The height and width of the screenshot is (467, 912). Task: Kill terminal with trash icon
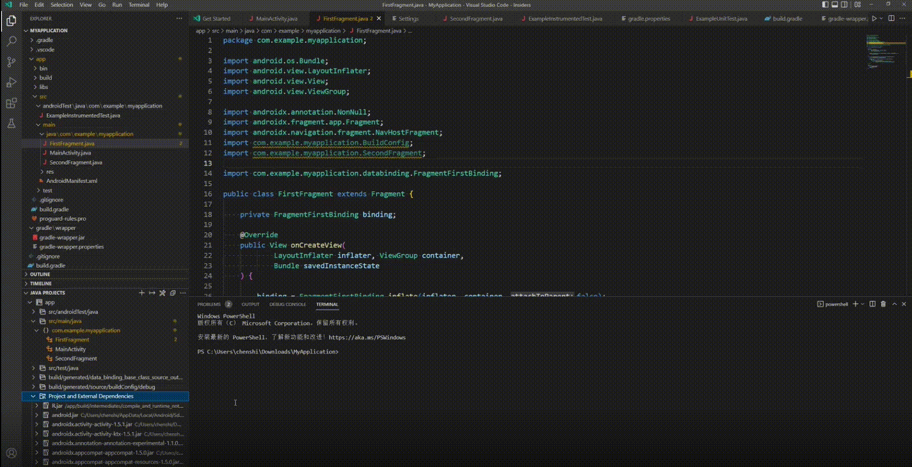pos(883,304)
